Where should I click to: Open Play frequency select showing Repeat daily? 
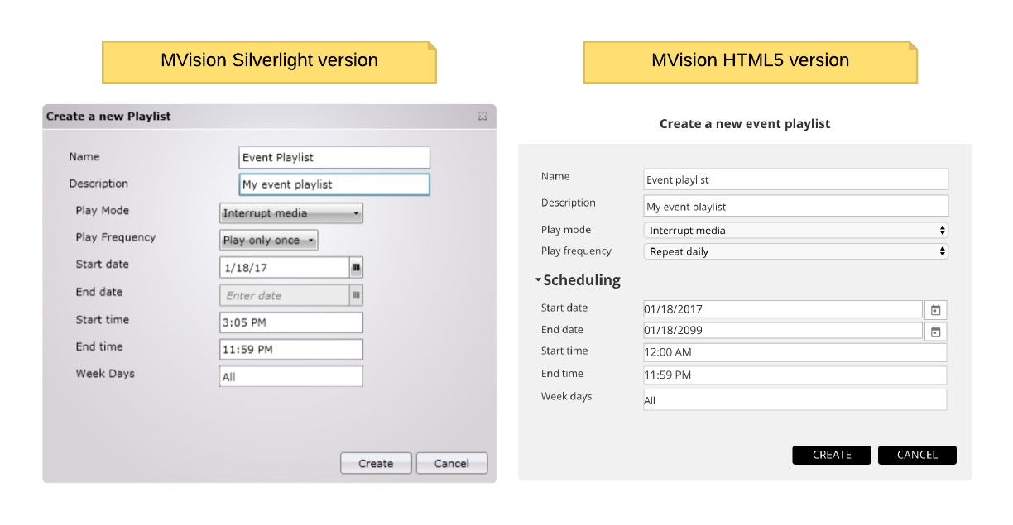[x=796, y=251]
